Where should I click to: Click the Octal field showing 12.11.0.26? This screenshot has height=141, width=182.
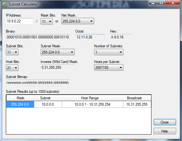pos(90,37)
